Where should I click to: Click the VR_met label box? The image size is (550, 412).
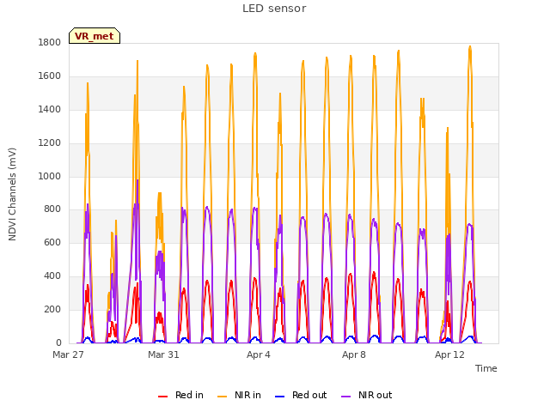click(x=95, y=36)
